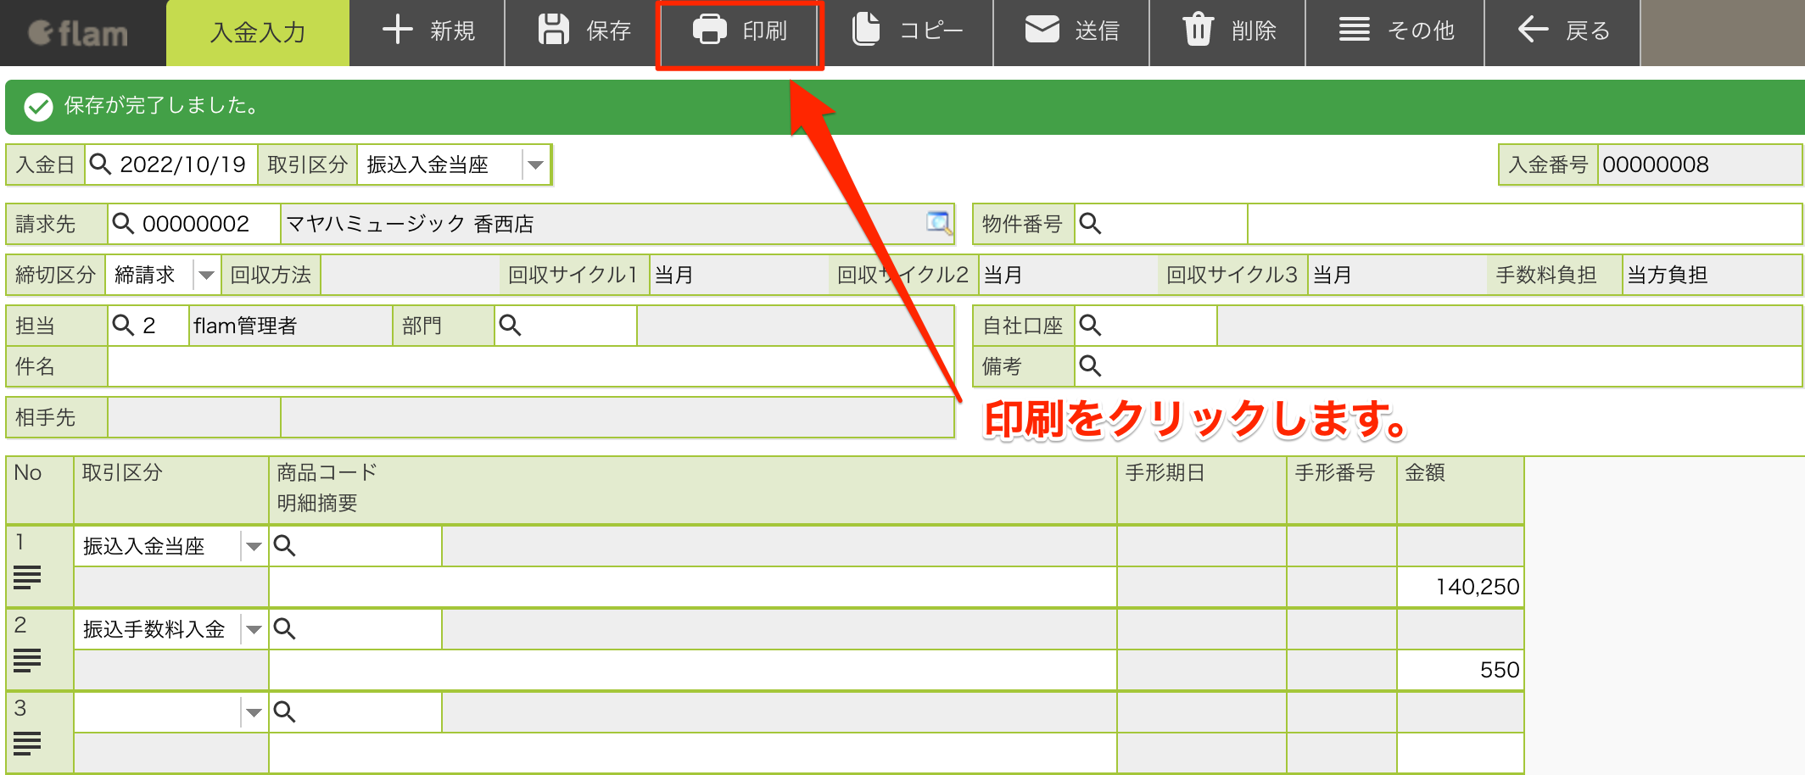Search 商品コード in row 1
Image resolution: width=1805 pixels, height=775 pixels.
point(284,546)
